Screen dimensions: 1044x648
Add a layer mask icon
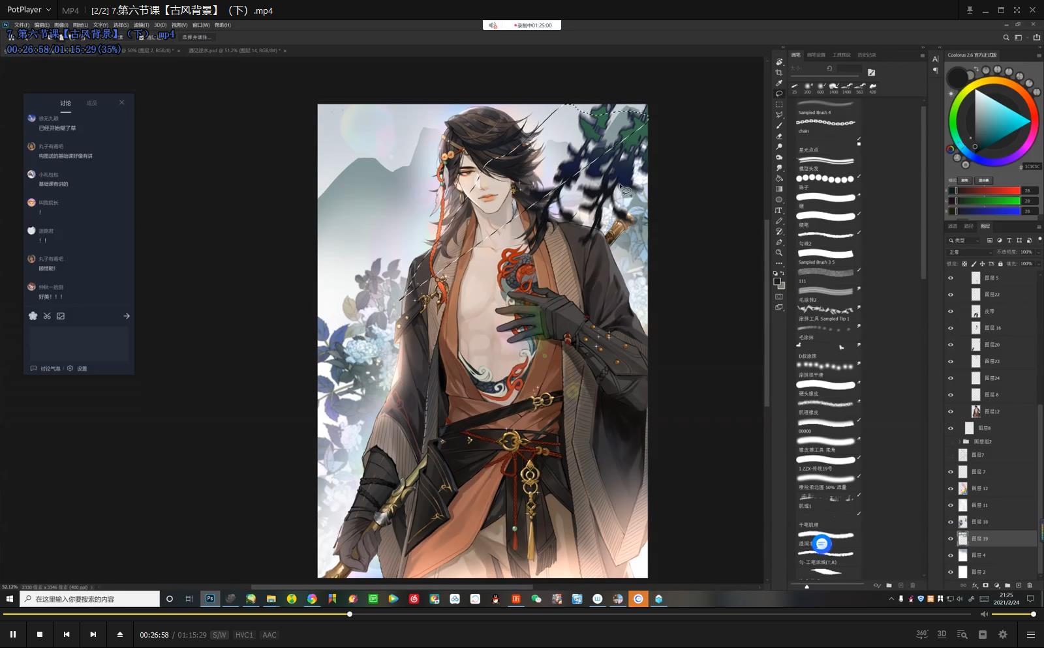point(986,585)
